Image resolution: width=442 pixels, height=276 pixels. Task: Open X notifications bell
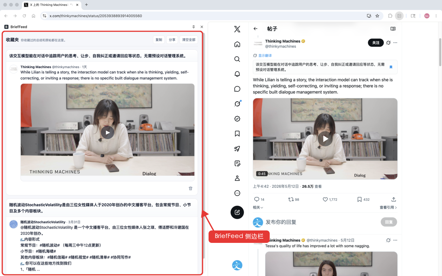[x=237, y=74]
